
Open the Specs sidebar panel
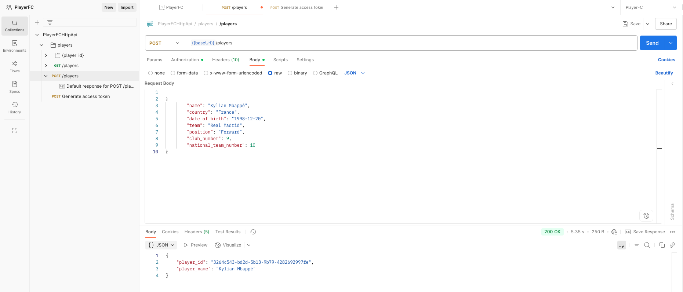coord(15,87)
